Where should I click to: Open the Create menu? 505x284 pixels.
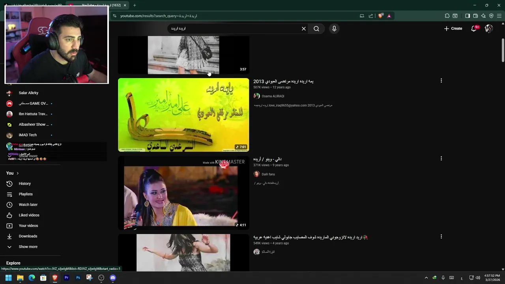coord(453,28)
